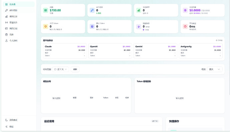Click the API key icon in sidebar
Viewport: 230px width, 132px height.
[x=6, y=10]
